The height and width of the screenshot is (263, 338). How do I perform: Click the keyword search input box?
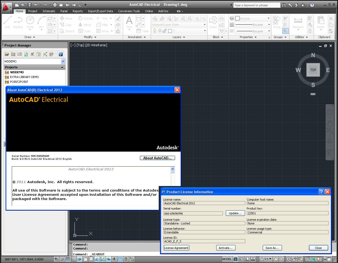pos(257,5)
